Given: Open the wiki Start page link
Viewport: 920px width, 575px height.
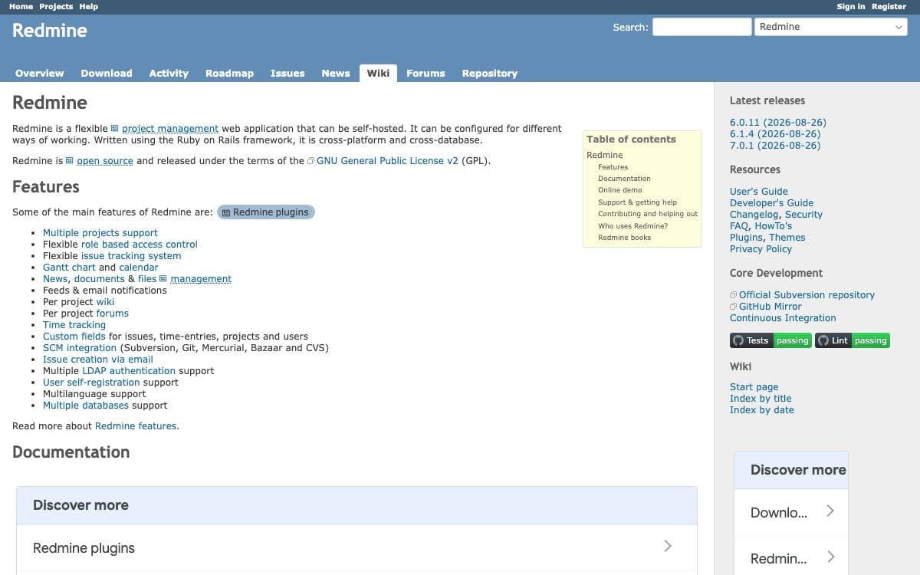Looking at the screenshot, I should click(754, 387).
